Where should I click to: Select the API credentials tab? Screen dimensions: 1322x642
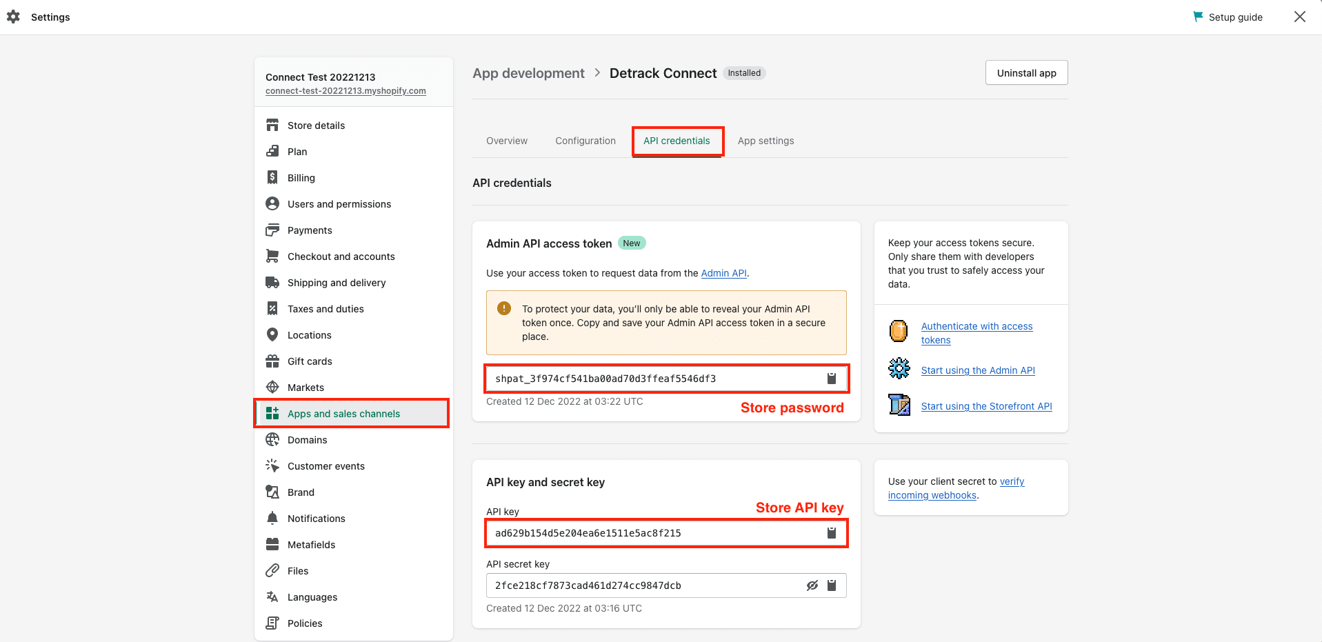tap(677, 141)
